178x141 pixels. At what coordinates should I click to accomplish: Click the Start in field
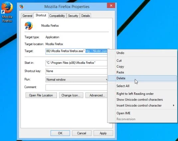pyautogui.click(x=76, y=63)
